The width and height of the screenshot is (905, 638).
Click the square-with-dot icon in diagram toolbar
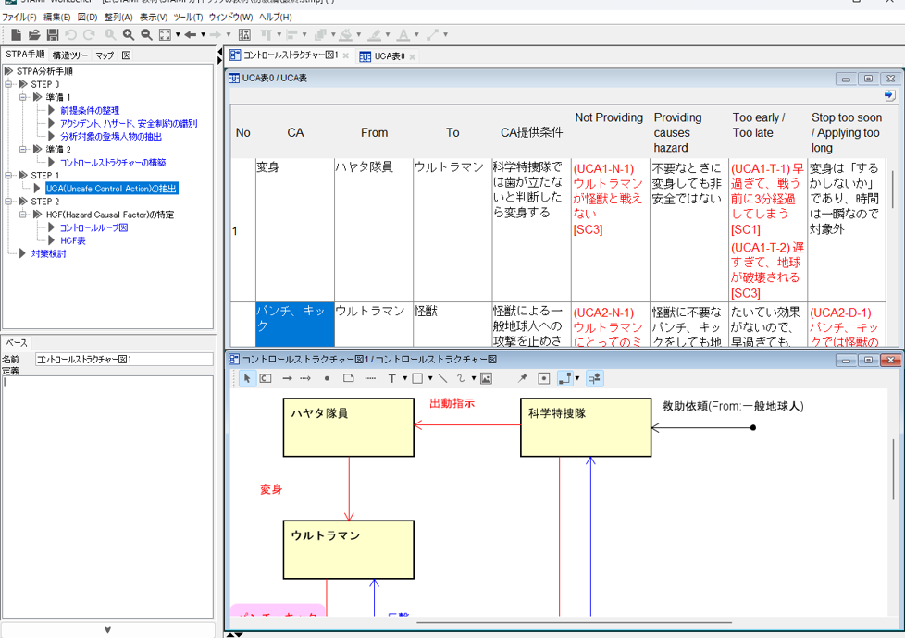544,378
